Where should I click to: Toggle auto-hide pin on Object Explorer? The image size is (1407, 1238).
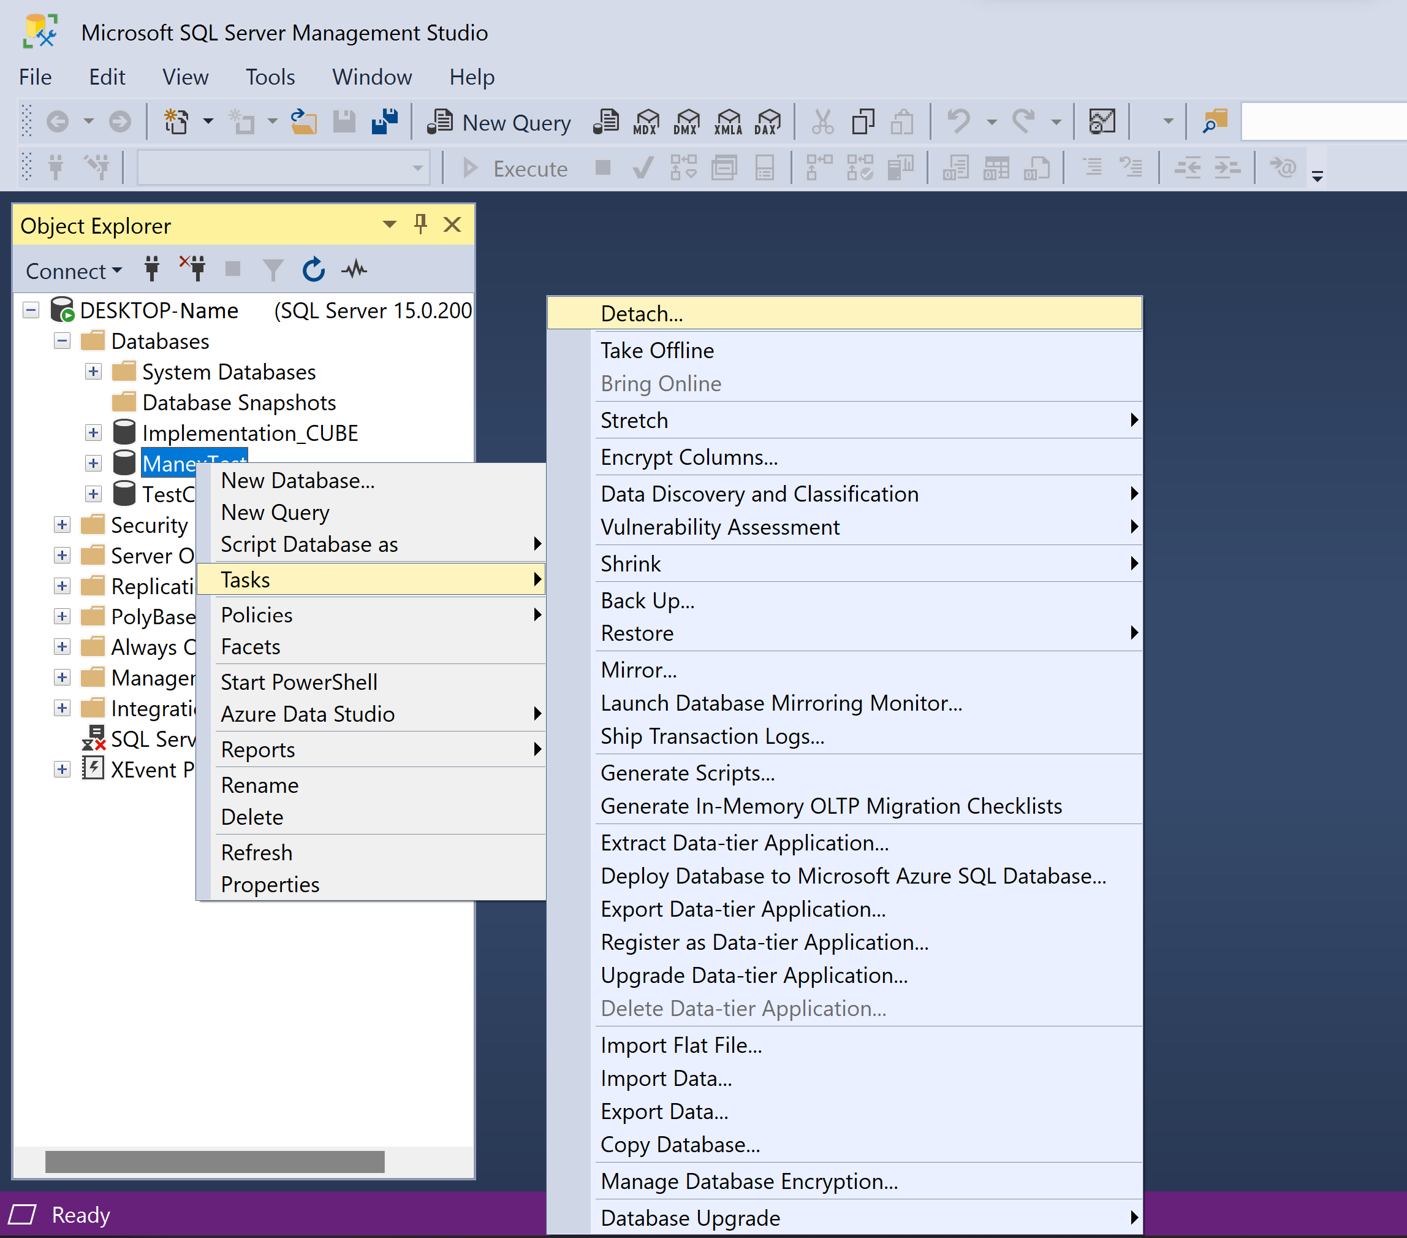pos(420,224)
